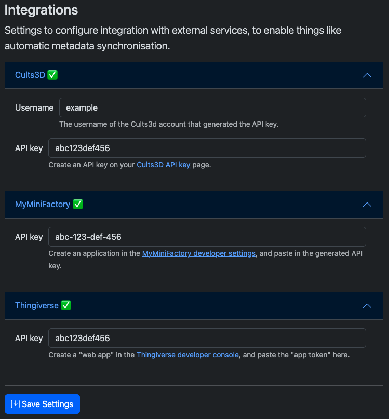Click the green checkmark beside MyMiniFactory
Viewport: 389px width, 419px height.
tap(78, 204)
